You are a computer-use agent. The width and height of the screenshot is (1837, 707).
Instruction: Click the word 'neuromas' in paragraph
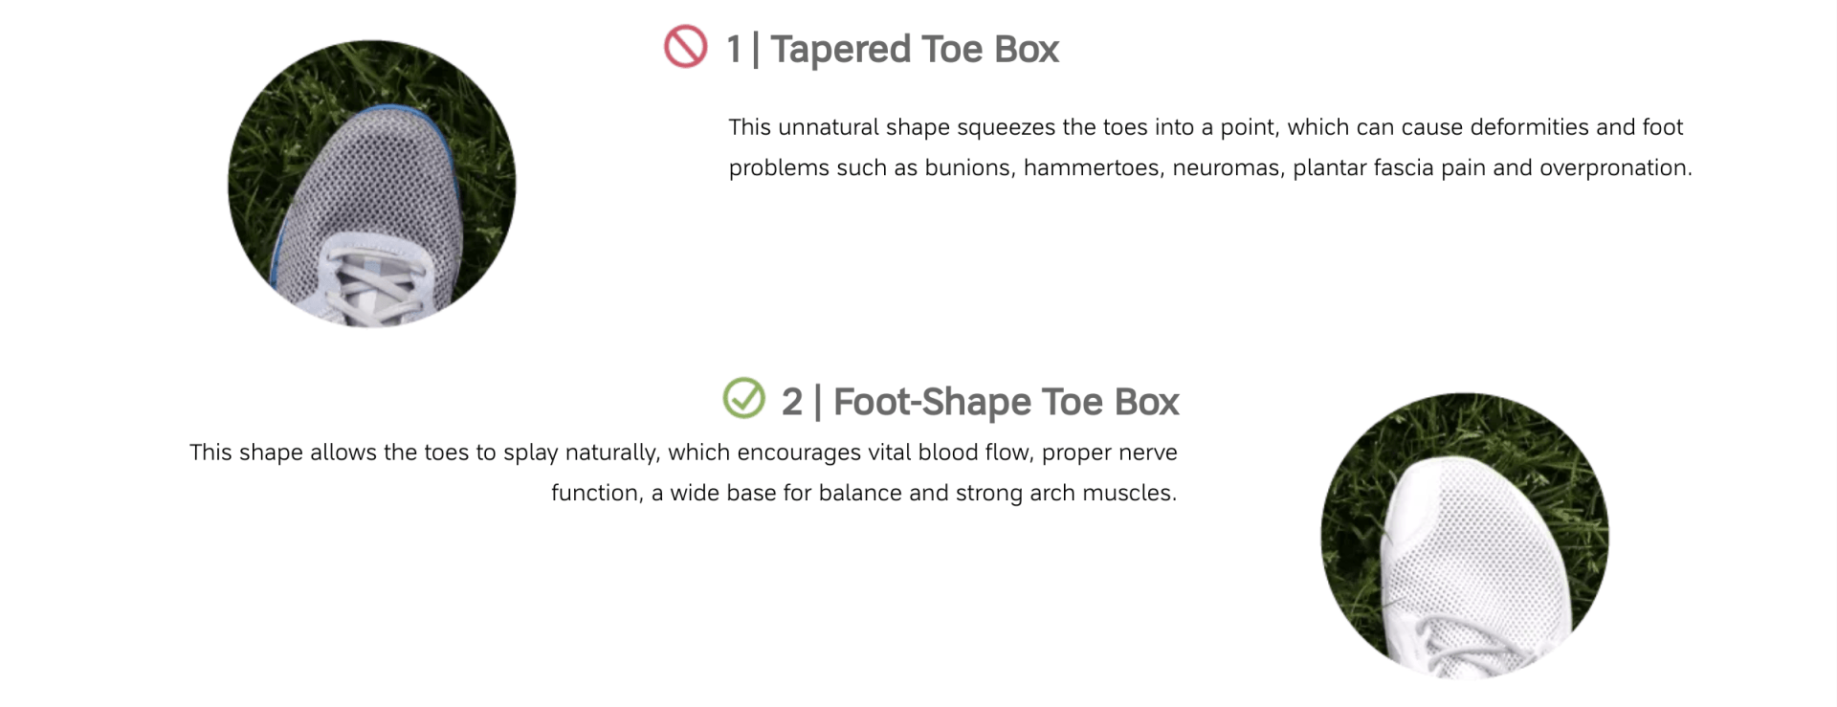[1228, 168]
